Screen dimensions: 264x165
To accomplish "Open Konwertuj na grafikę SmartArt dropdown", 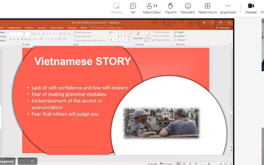I will (x=90, y=40).
